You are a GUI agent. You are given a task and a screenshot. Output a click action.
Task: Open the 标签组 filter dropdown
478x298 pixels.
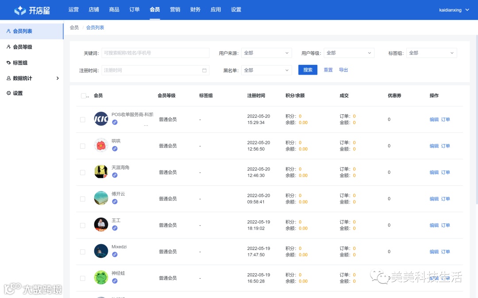[432, 53]
